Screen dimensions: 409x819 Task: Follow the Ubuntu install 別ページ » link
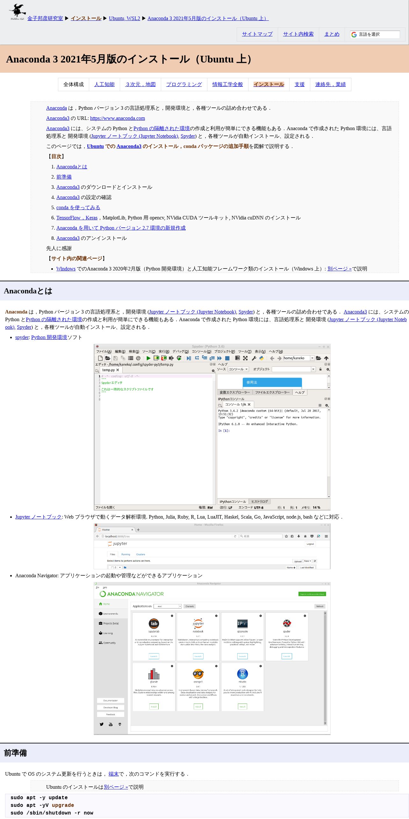tap(116, 787)
